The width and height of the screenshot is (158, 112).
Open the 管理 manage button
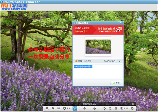point(124,108)
